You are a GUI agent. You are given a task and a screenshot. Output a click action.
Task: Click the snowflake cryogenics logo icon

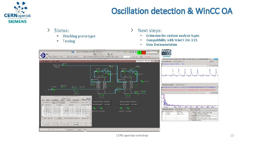42,55
